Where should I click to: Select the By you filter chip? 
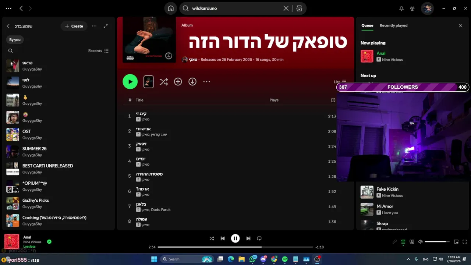pyautogui.click(x=15, y=40)
